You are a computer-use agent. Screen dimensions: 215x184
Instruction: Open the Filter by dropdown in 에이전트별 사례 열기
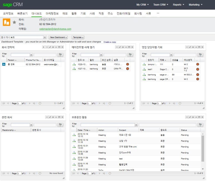(x=101, y=55)
